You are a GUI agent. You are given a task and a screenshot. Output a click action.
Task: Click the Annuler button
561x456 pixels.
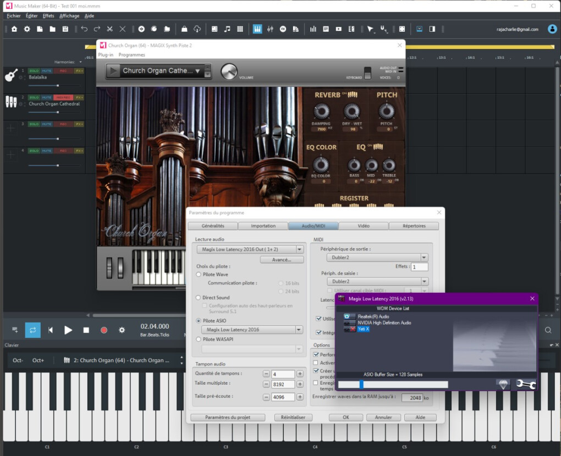point(383,418)
